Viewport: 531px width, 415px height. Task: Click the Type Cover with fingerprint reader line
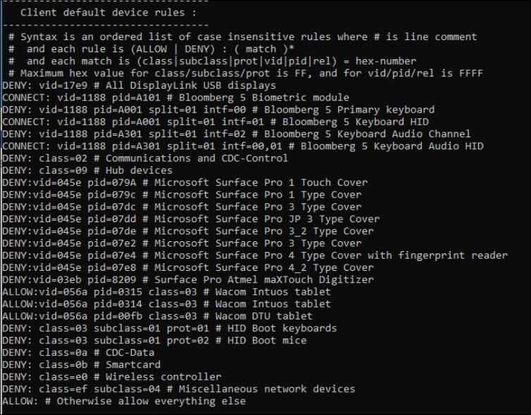click(x=254, y=255)
